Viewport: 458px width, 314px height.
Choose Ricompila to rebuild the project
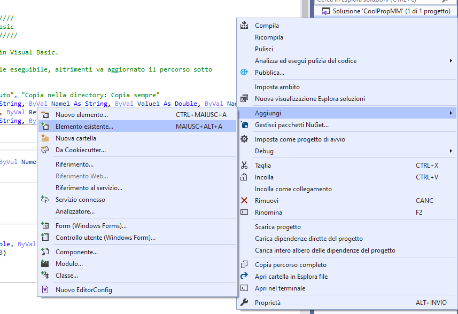347,37
